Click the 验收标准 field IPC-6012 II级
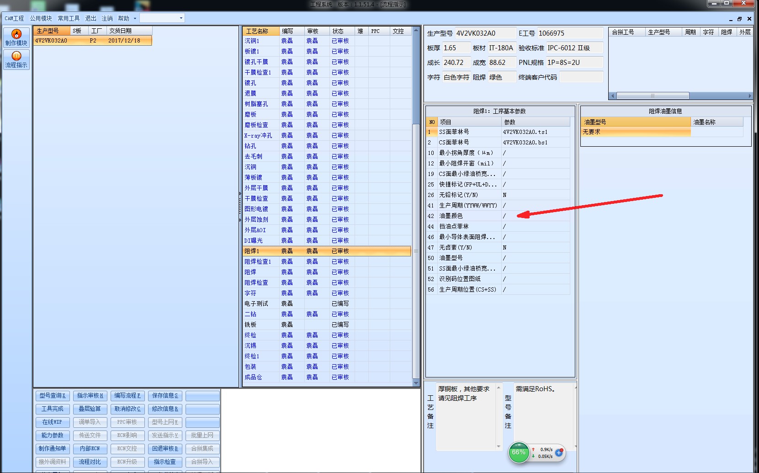 pos(574,48)
